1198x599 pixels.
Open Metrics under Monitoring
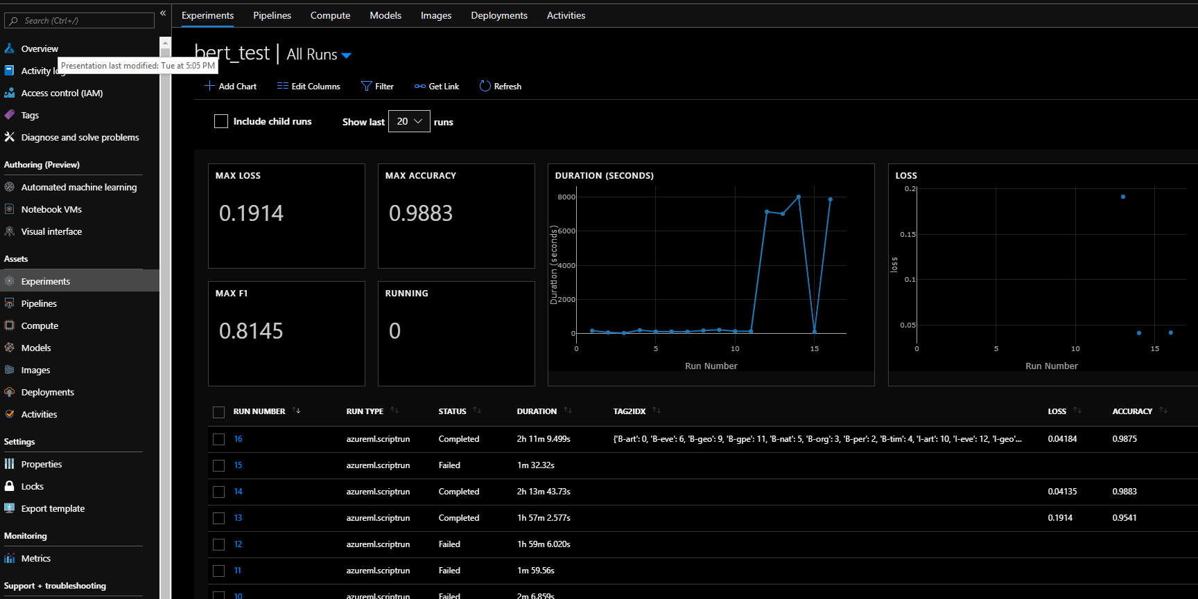pyautogui.click(x=36, y=558)
